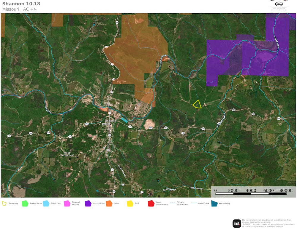
Task: Select the pink Fish and Wildlife icon
Action: (67, 204)
